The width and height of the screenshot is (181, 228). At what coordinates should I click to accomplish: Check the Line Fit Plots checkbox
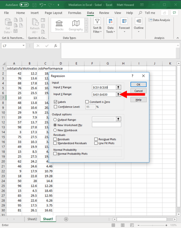click(96, 143)
